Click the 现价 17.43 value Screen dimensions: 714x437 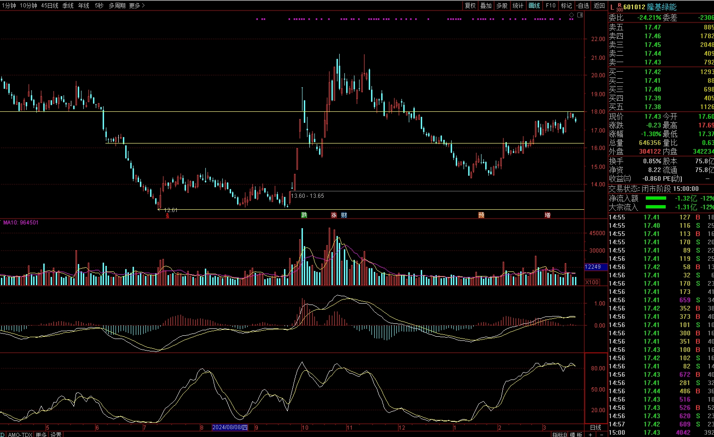[652, 116]
